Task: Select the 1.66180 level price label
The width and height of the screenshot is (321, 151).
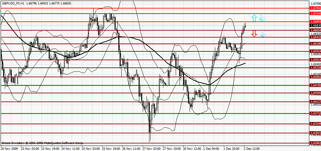Action: click(316, 44)
